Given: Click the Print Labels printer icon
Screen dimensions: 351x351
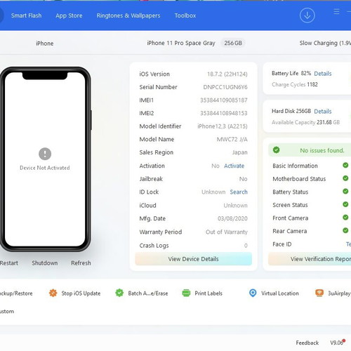Looking at the screenshot, I should coord(186,293).
